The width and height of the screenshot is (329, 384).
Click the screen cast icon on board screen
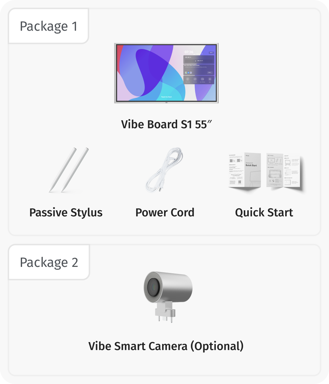pyautogui.click(x=195, y=79)
